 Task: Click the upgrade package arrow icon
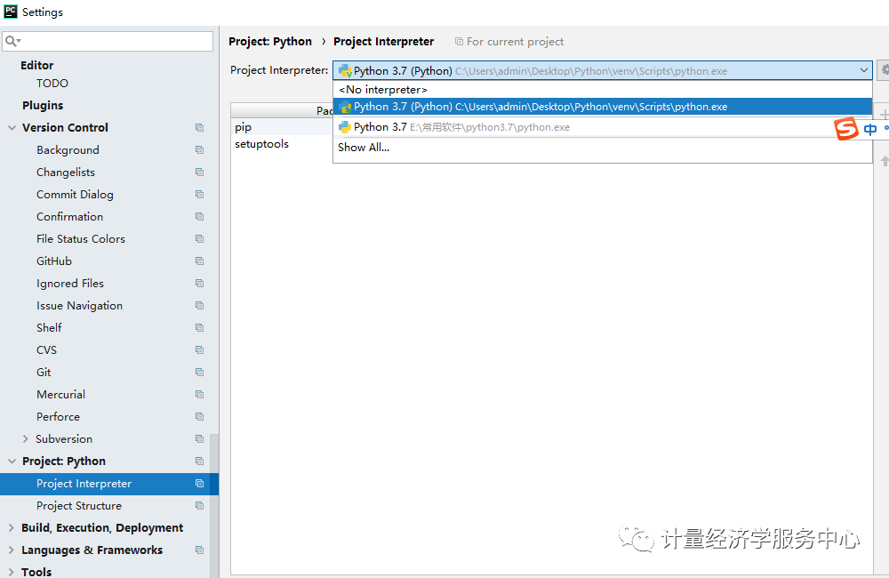(x=885, y=161)
